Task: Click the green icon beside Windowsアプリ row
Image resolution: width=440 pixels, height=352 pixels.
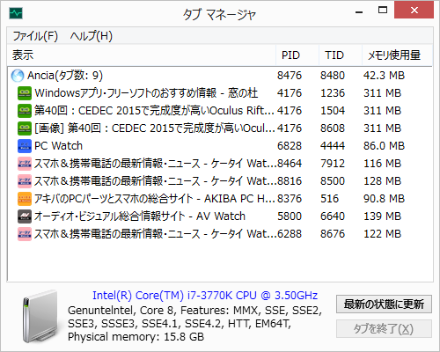Action: pyautogui.click(x=25, y=93)
